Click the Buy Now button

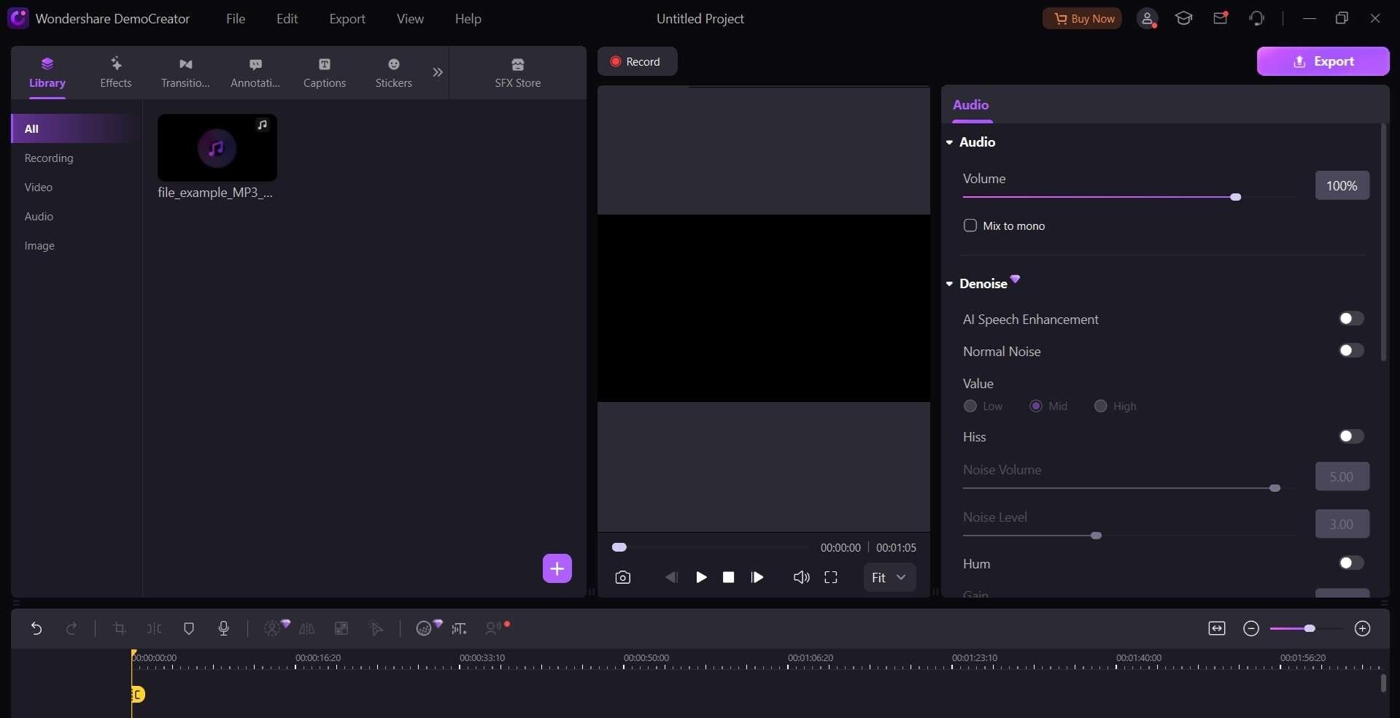pos(1083,19)
